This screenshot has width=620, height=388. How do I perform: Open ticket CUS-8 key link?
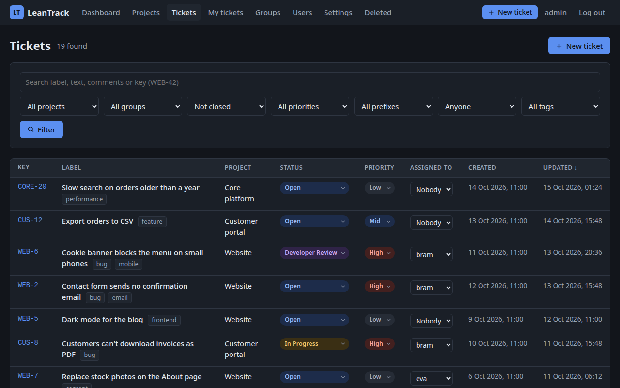[28, 343]
